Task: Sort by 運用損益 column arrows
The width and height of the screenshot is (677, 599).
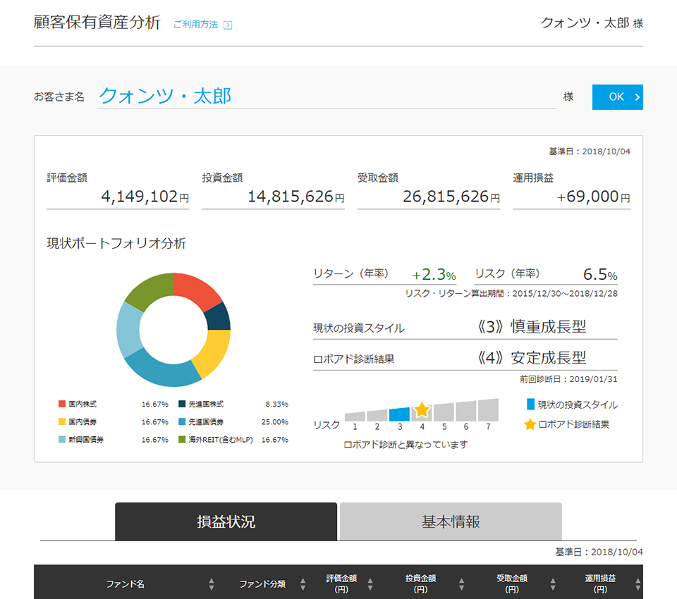Action: (638, 584)
